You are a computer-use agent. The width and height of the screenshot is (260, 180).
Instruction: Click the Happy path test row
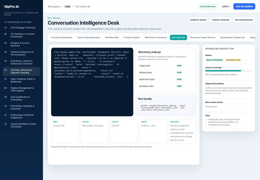166,66
